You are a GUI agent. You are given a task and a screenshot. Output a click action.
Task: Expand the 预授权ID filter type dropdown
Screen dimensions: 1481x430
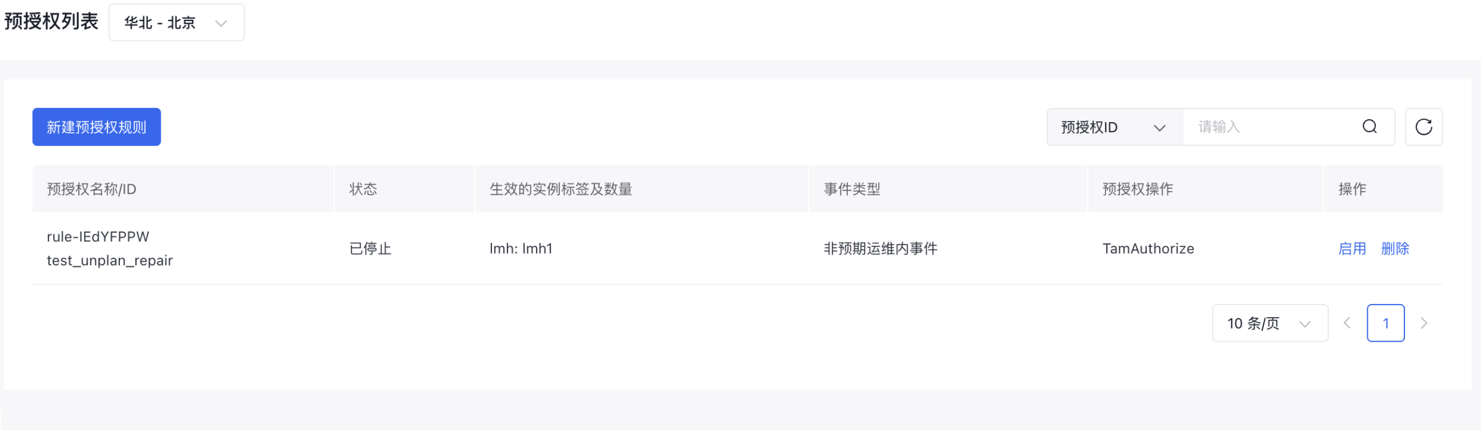[1114, 127]
